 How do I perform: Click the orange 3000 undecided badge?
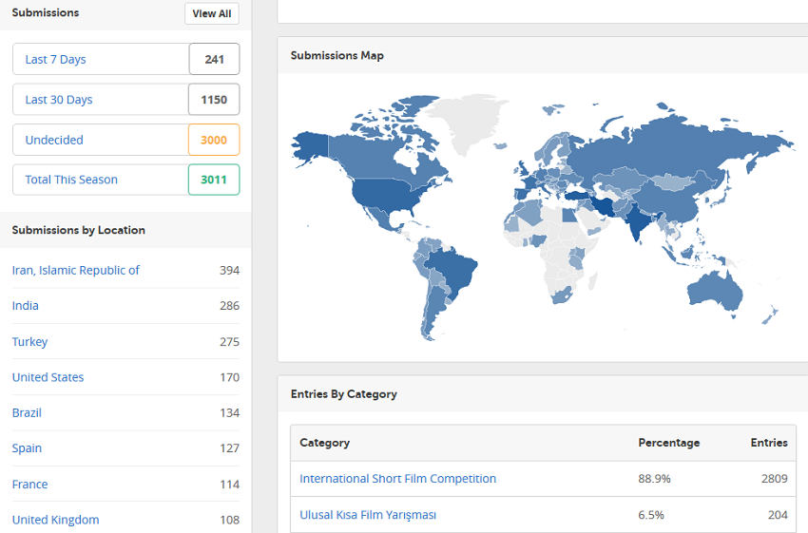[x=214, y=140]
